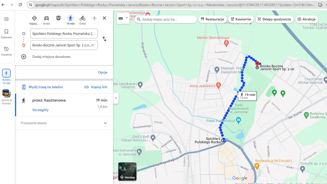Switch to cycling mode, 5 min

pyautogui.click(x=83, y=20)
